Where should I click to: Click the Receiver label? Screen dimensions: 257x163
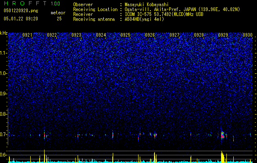click(x=83, y=14)
